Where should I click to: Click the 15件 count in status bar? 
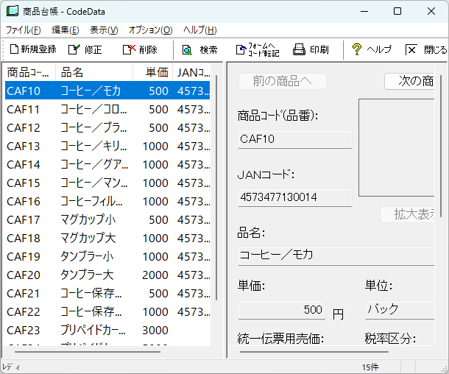370,367
